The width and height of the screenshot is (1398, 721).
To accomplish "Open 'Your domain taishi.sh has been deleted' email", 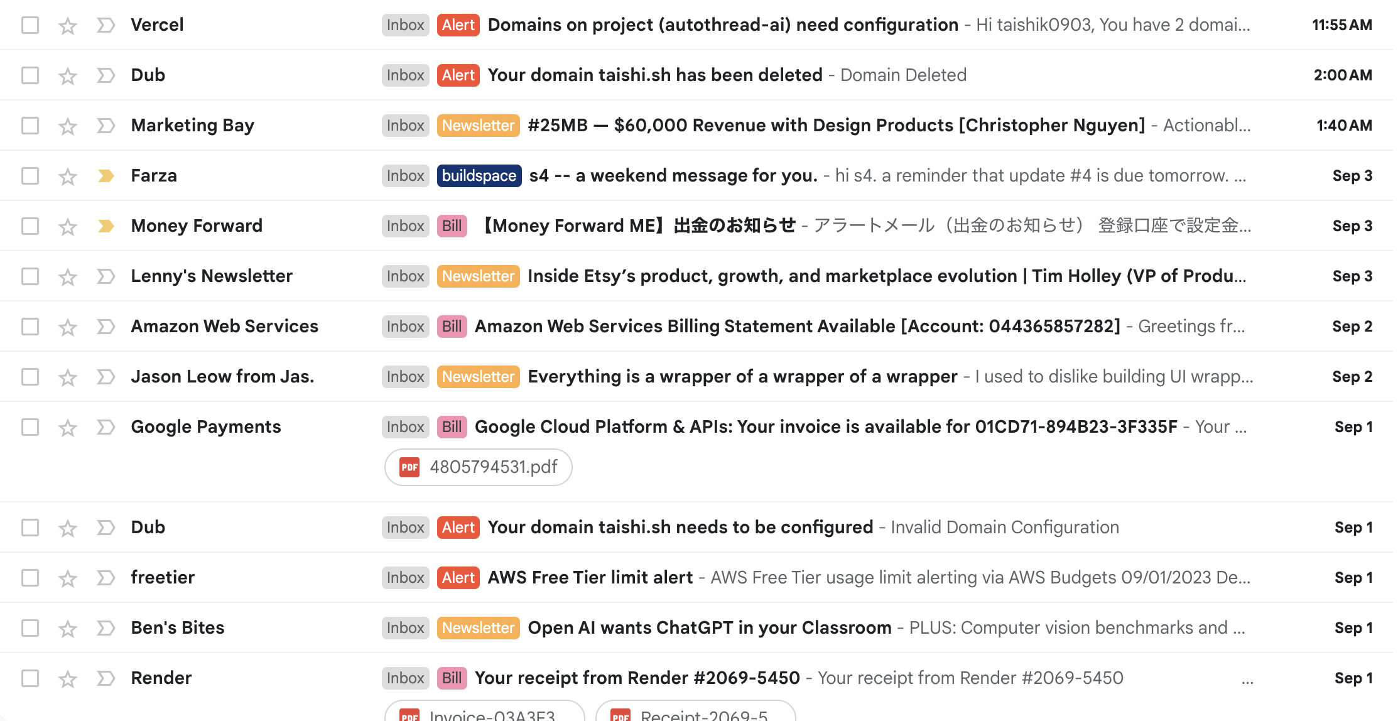I will 655,75.
